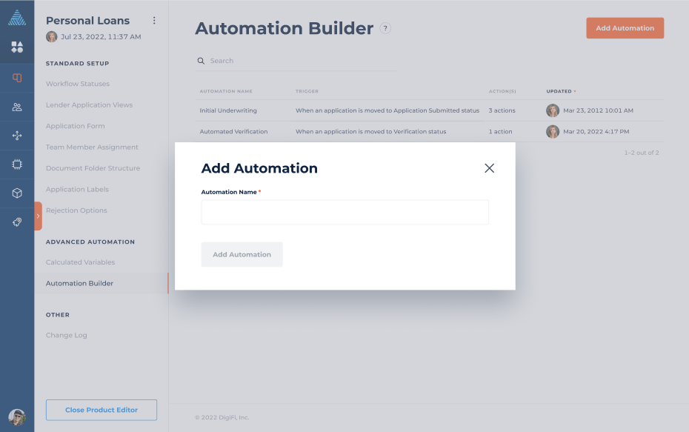689x432 pixels.
Task: Open the three-dot menu beside Personal Loans
Action: click(x=154, y=20)
